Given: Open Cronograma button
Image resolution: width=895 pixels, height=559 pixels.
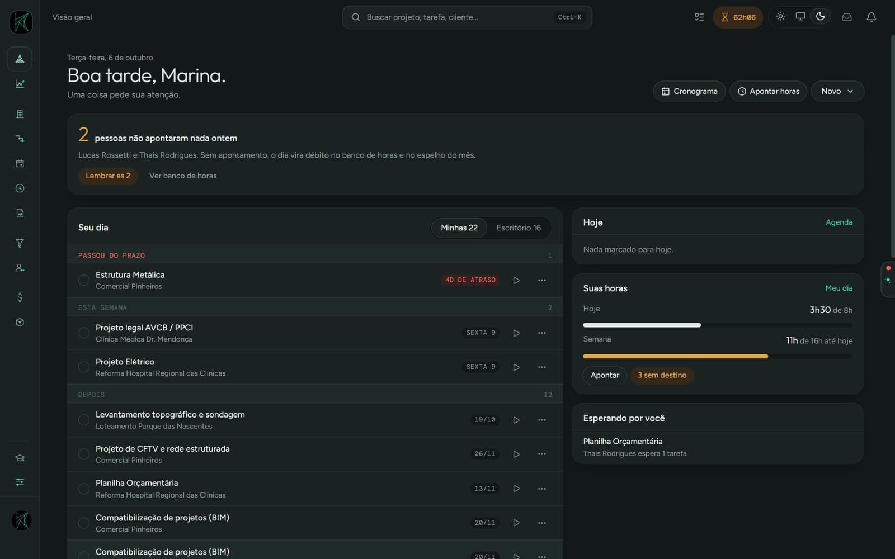Looking at the screenshot, I should click(x=689, y=91).
